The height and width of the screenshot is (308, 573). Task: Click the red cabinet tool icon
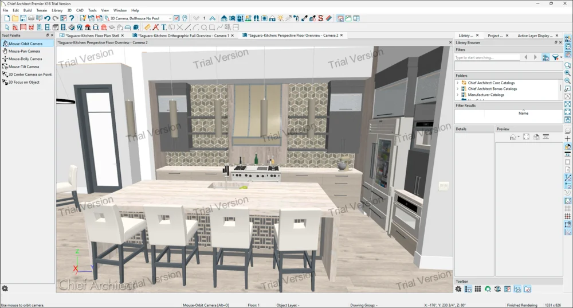pos(31,27)
